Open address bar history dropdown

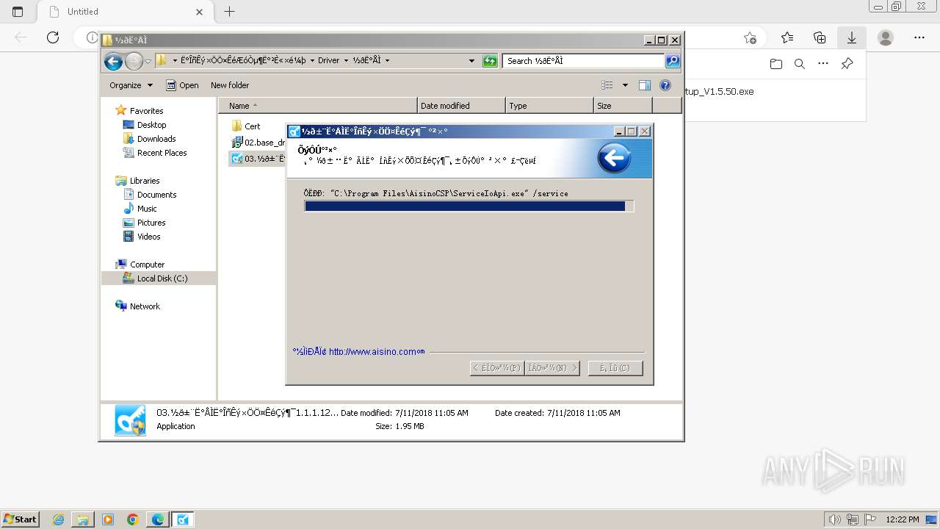click(x=471, y=61)
